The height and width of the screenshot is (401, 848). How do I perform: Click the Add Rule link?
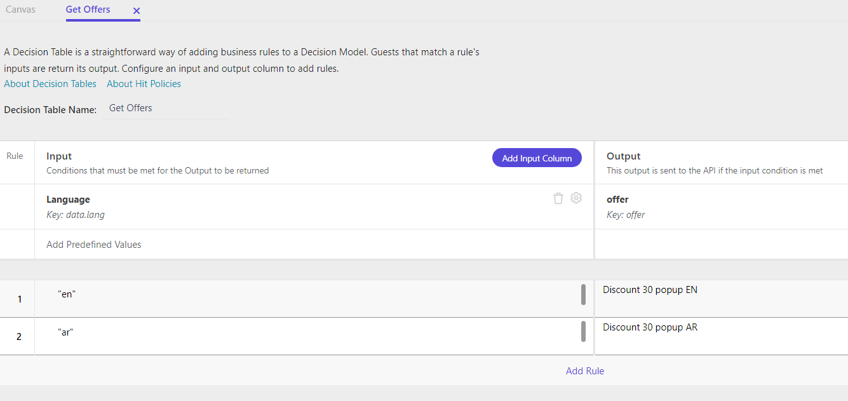[584, 370]
